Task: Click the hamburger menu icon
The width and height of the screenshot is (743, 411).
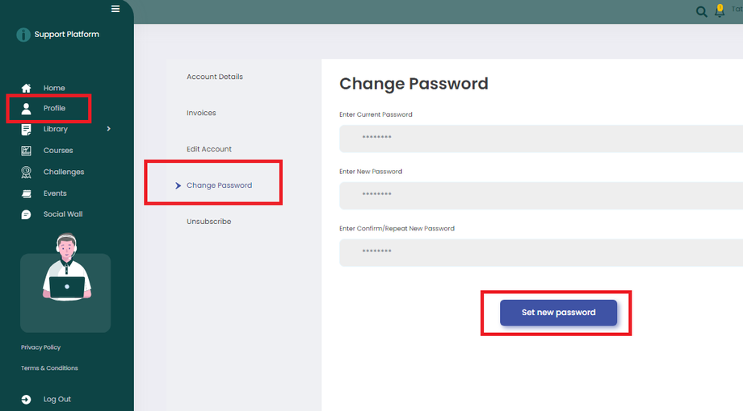Action: point(115,9)
